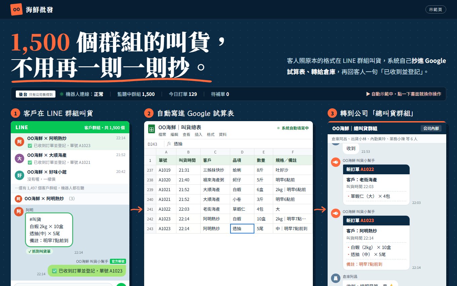Viewport: 457px width, 286px height.
Task: Click the 倉庫阿昌 avatar icon
Action: (335, 278)
